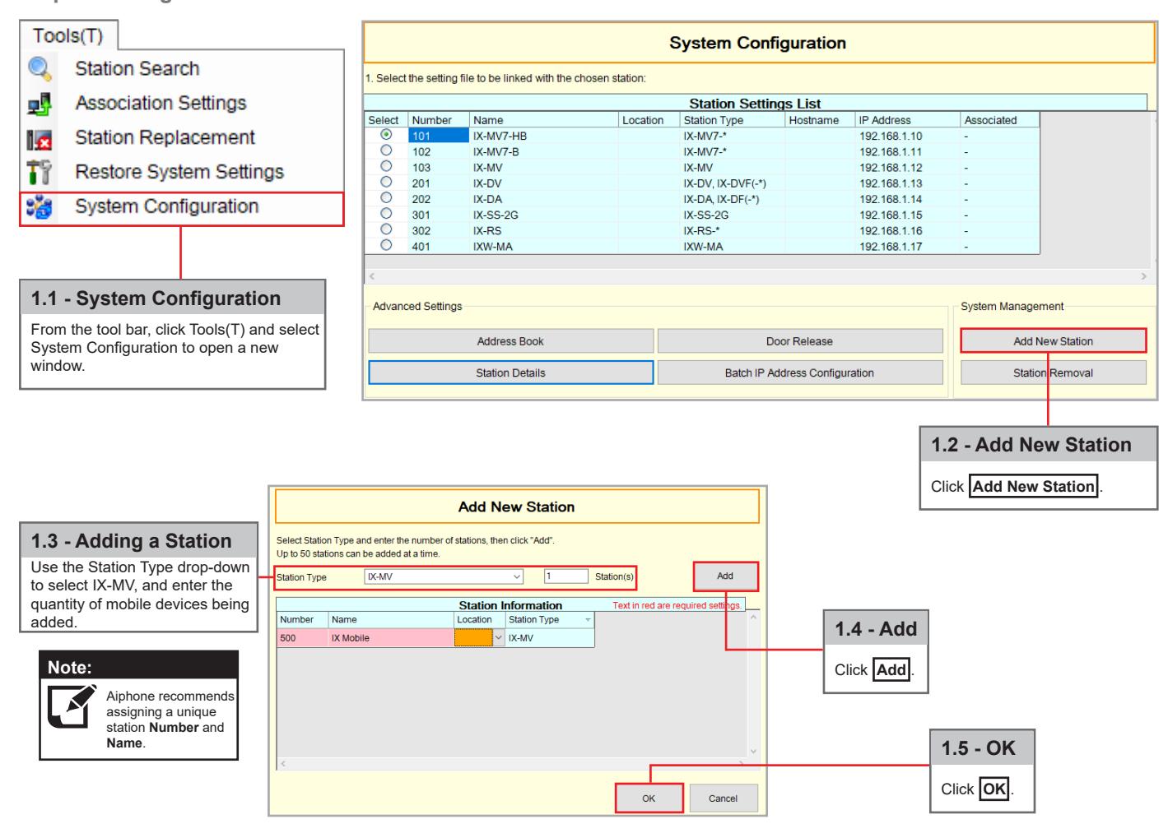Viewport: 1168px width, 833px height.
Task: Select radio button for station 103
Action: click(x=385, y=166)
